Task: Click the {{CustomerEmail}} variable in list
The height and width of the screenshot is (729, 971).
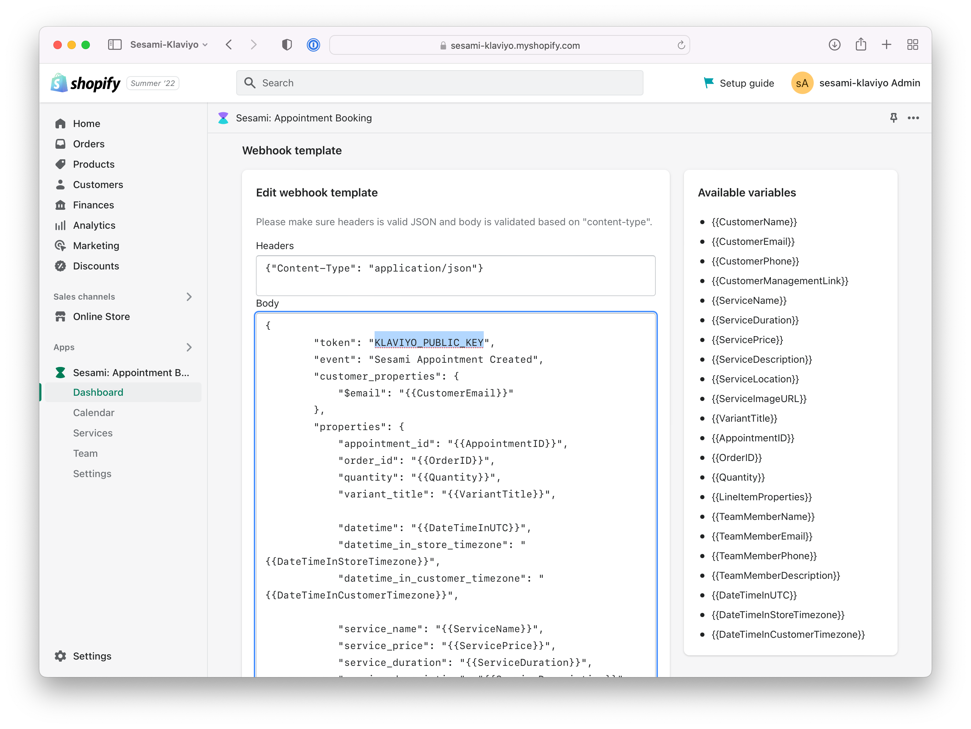Action: (753, 242)
